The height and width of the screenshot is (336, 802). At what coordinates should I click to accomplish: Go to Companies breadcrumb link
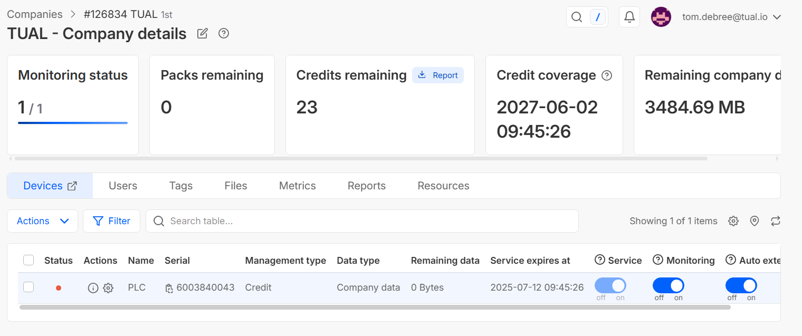35,14
